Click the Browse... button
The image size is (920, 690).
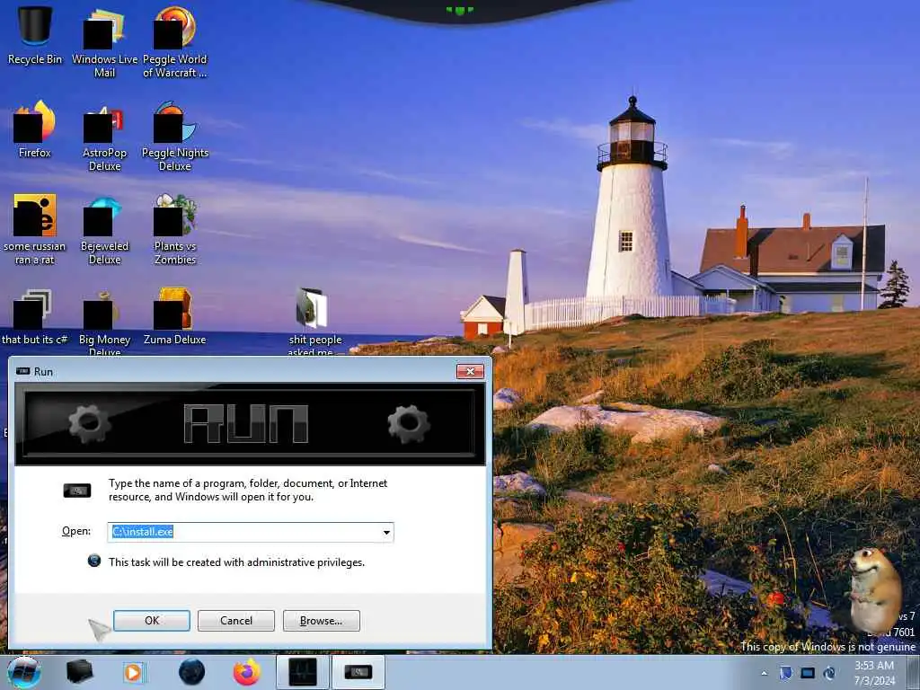point(321,621)
